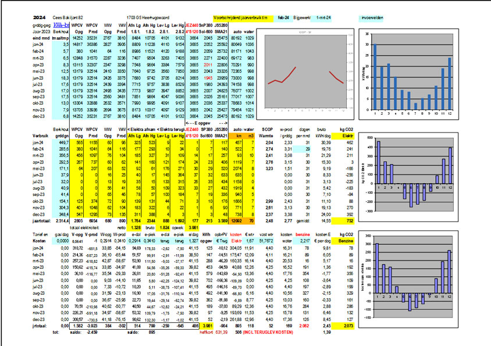
Task: Click the 'Bijgewerkt' label
Action: pos(301,18)
